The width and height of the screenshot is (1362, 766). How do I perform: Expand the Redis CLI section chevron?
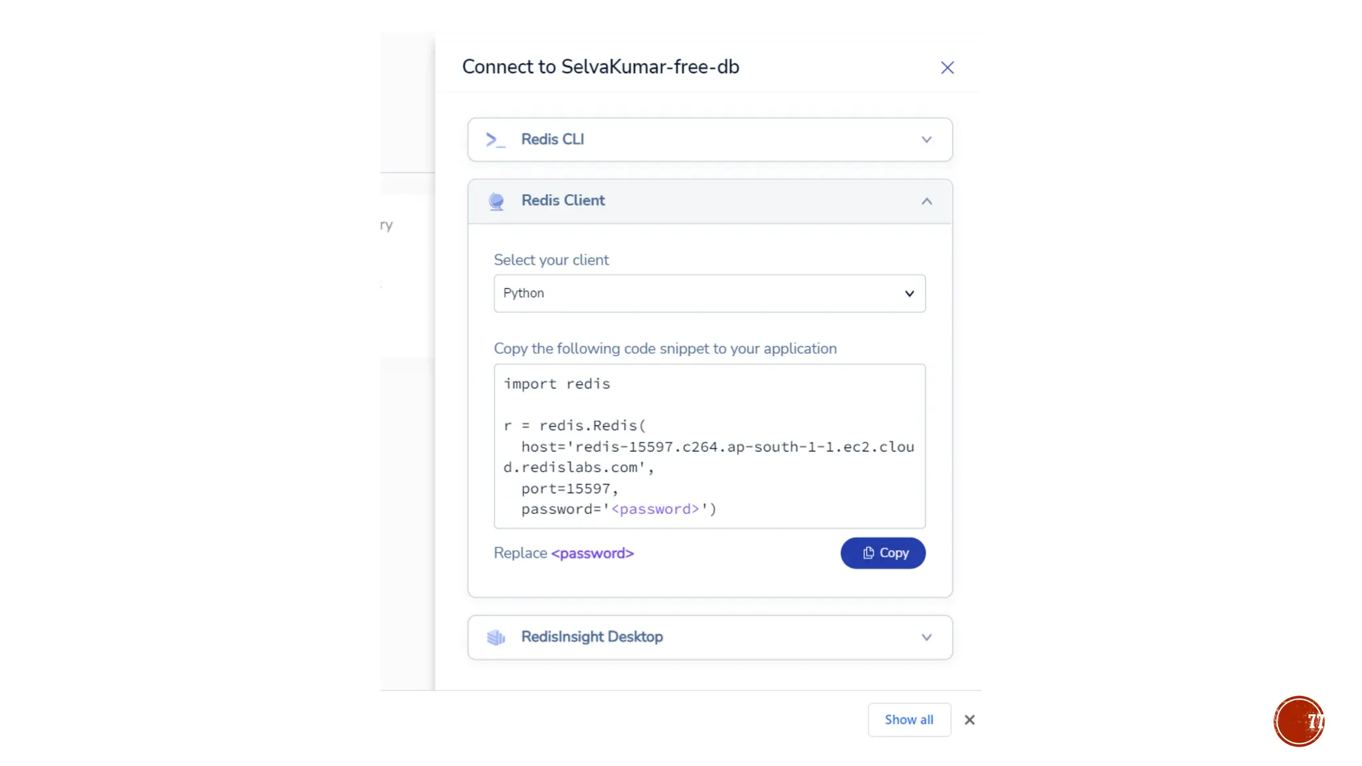[926, 140]
